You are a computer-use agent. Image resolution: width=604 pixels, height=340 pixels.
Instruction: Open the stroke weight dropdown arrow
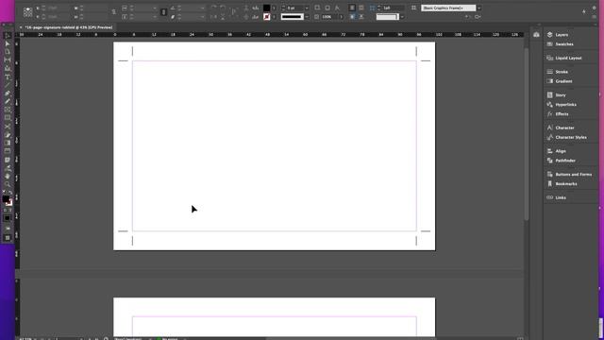[x=307, y=8]
